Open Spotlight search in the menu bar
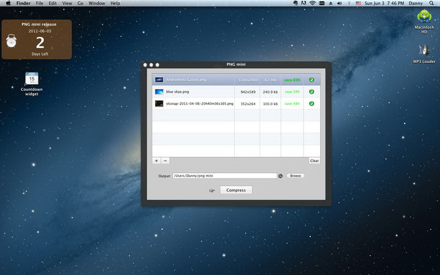 click(432, 3)
